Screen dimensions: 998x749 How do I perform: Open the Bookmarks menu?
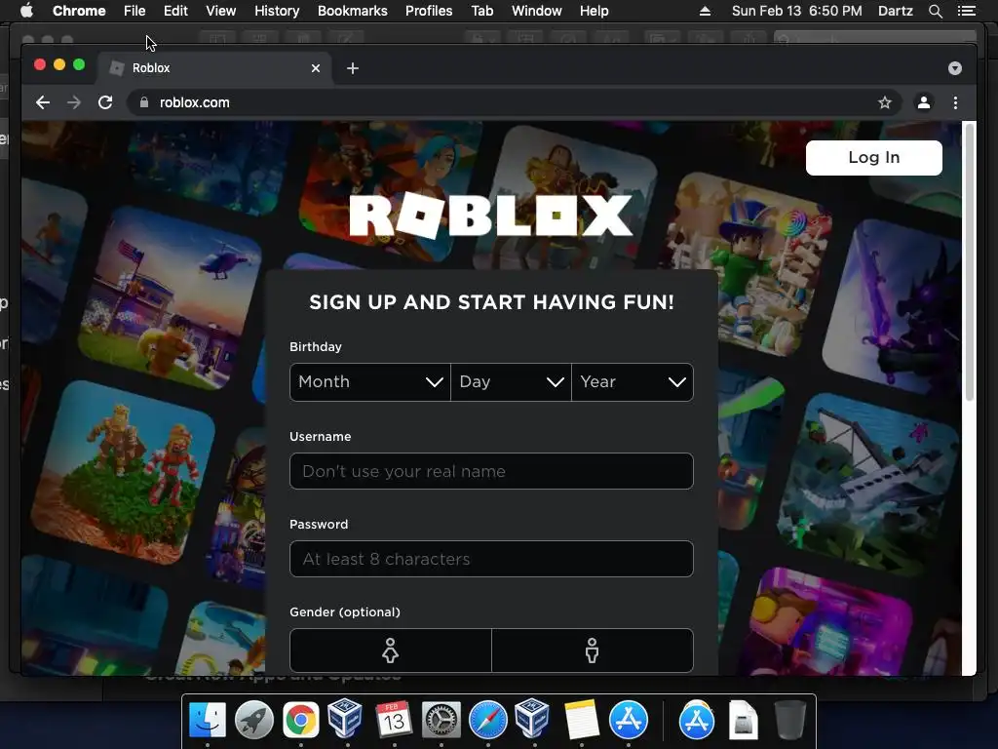click(x=353, y=11)
